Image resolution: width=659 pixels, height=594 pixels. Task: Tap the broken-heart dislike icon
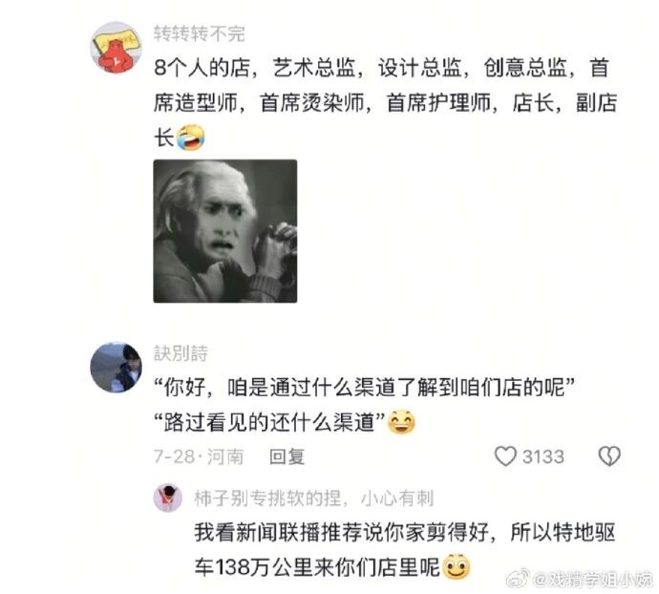click(609, 456)
